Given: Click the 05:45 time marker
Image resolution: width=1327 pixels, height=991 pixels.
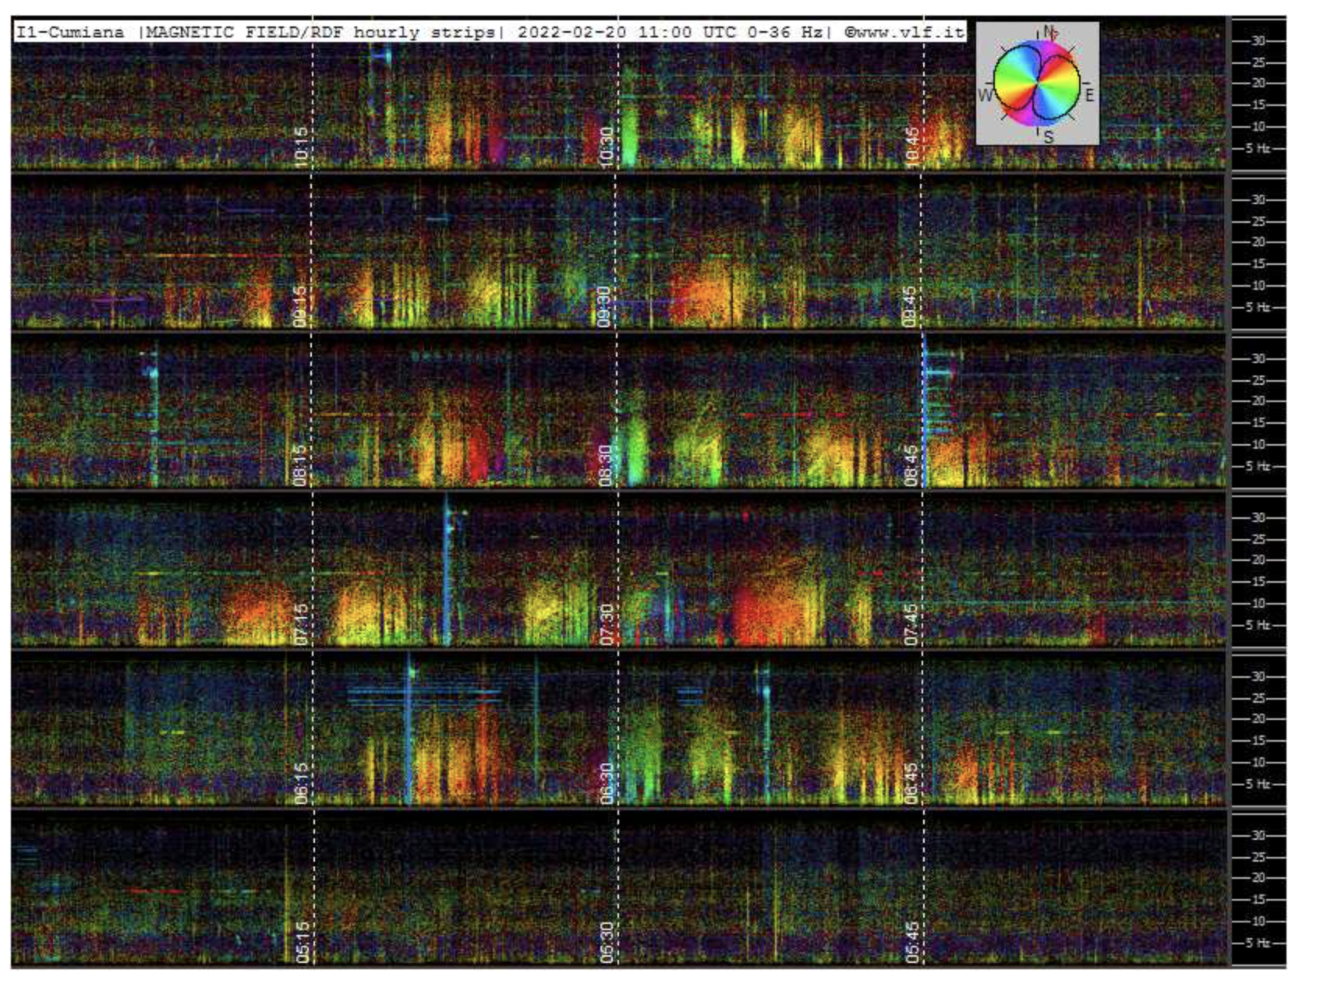Looking at the screenshot, I should [x=913, y=942].
